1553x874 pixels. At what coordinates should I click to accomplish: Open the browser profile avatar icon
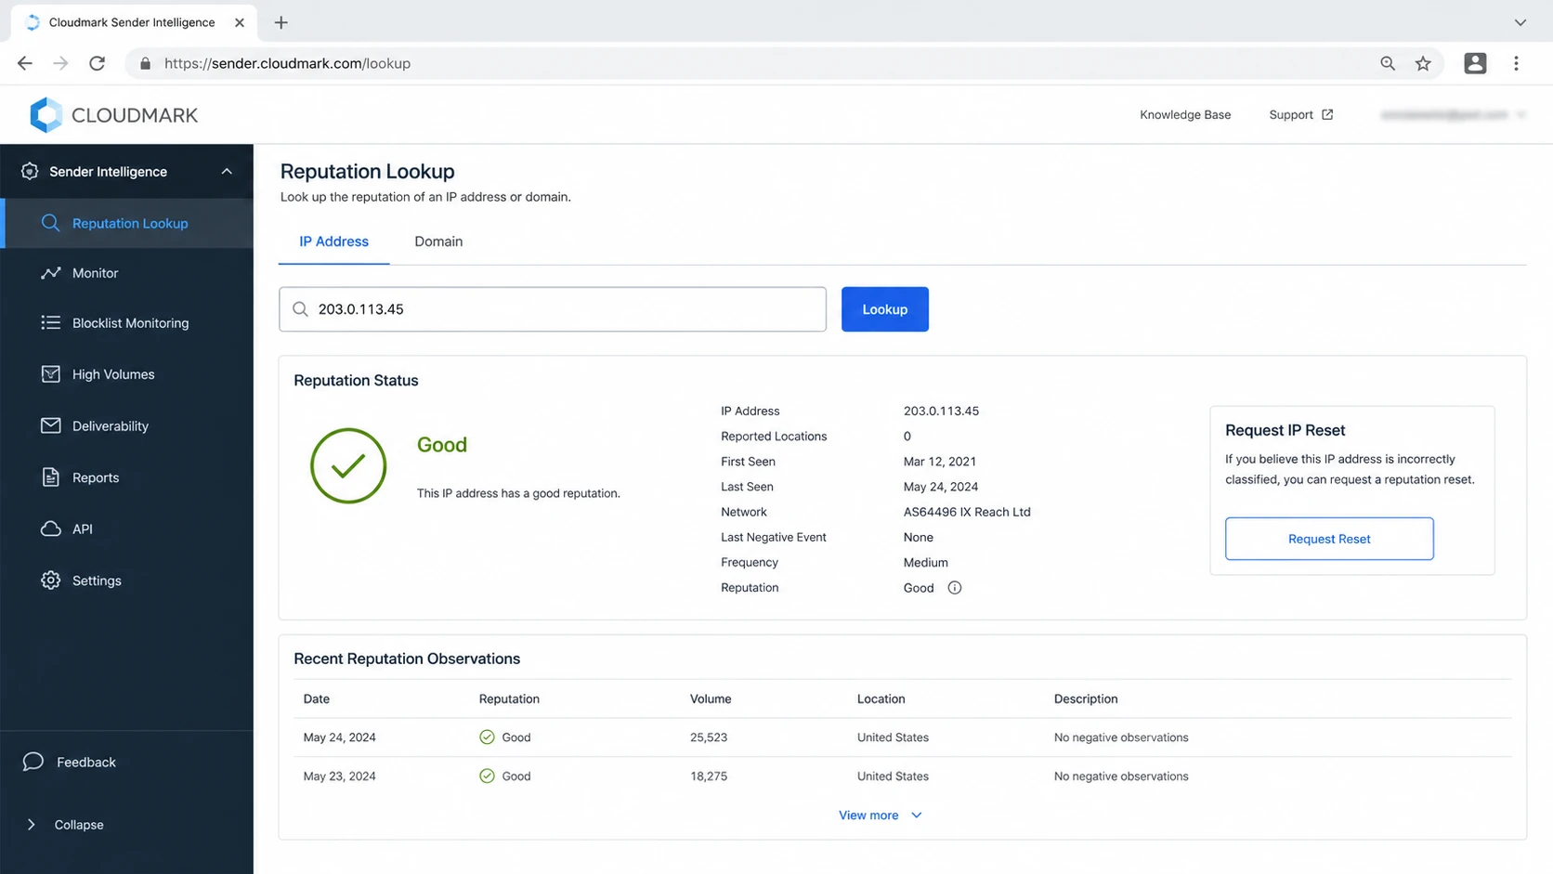1475,63
